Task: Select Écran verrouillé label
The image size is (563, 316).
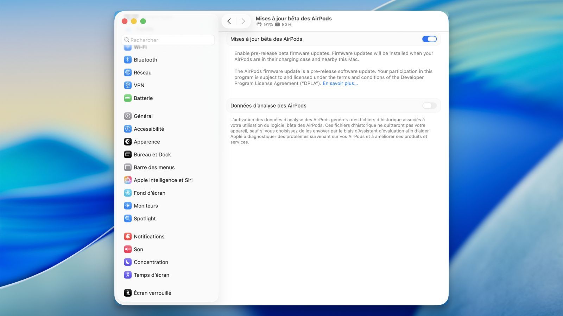Action: [x=152, y=293]
